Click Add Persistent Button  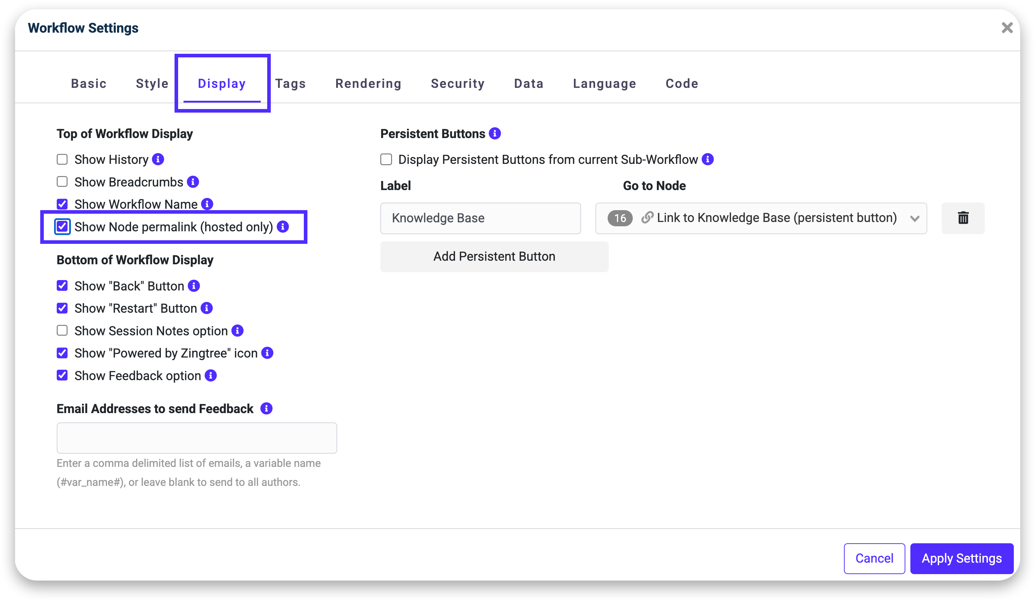click(494, 256)
